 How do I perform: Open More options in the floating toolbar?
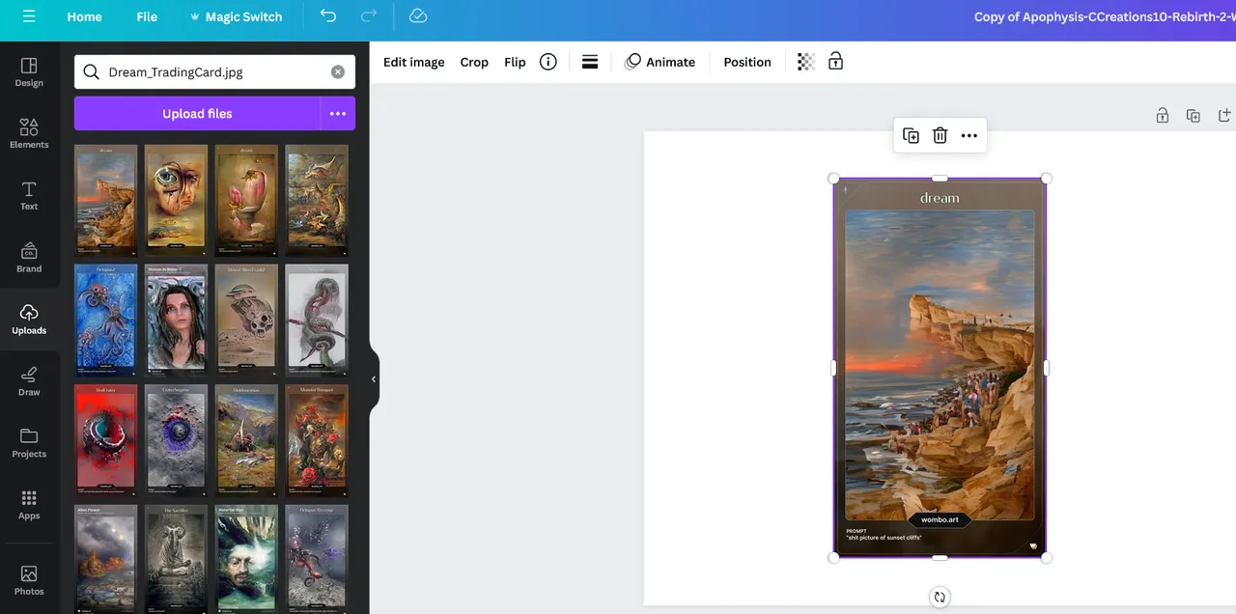pyautogui.click(x=969, y=135)
